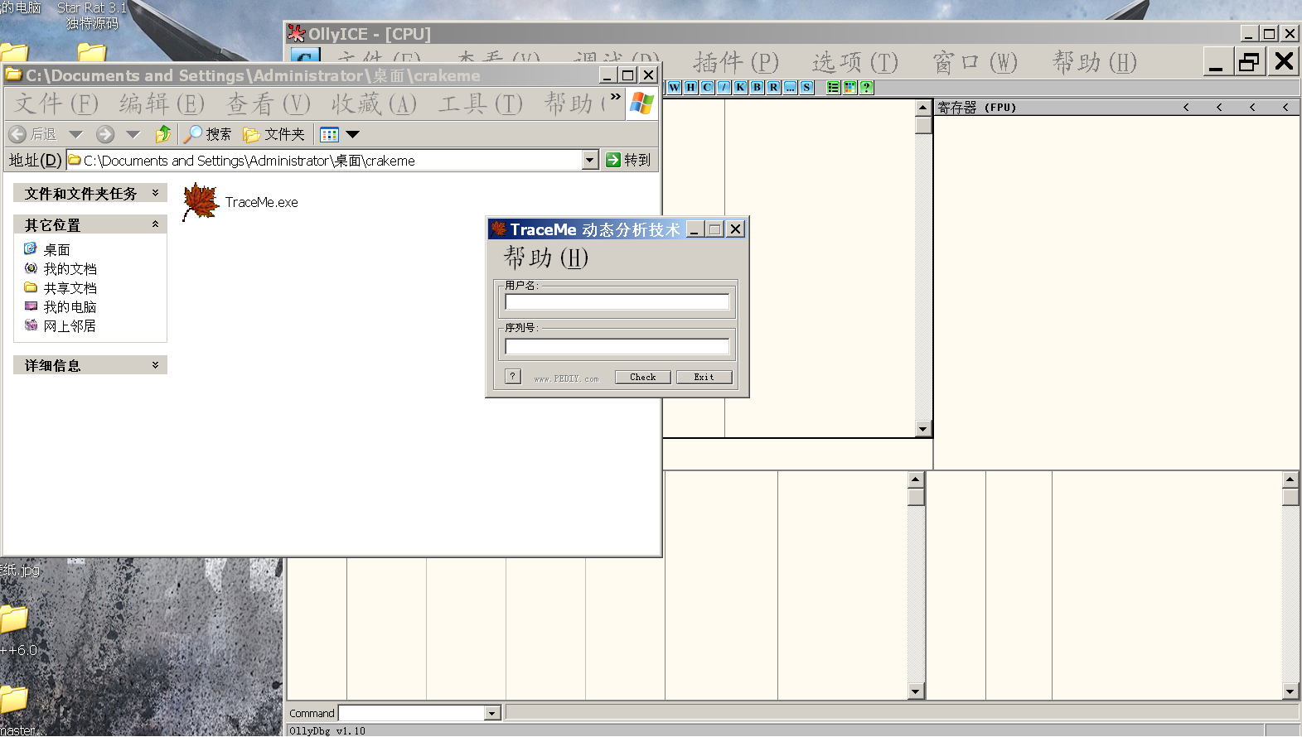Click the disassembly pane scroll down arrow
The image size is (1302, 737).
click(x=923, y=429)
